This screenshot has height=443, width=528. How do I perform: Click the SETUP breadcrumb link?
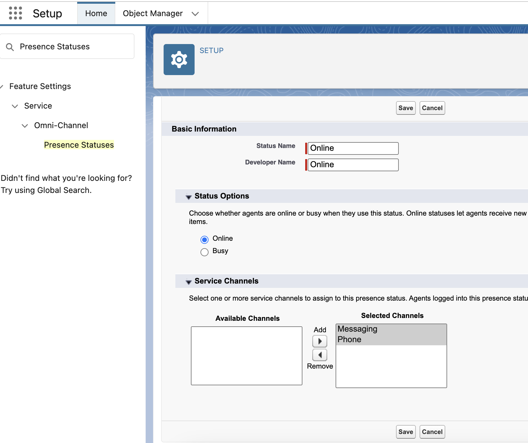coord(212,51)
